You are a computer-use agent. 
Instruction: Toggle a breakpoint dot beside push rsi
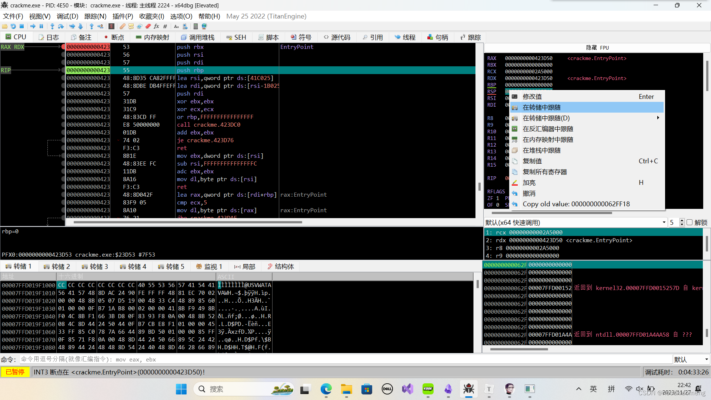tap(63, 54)
